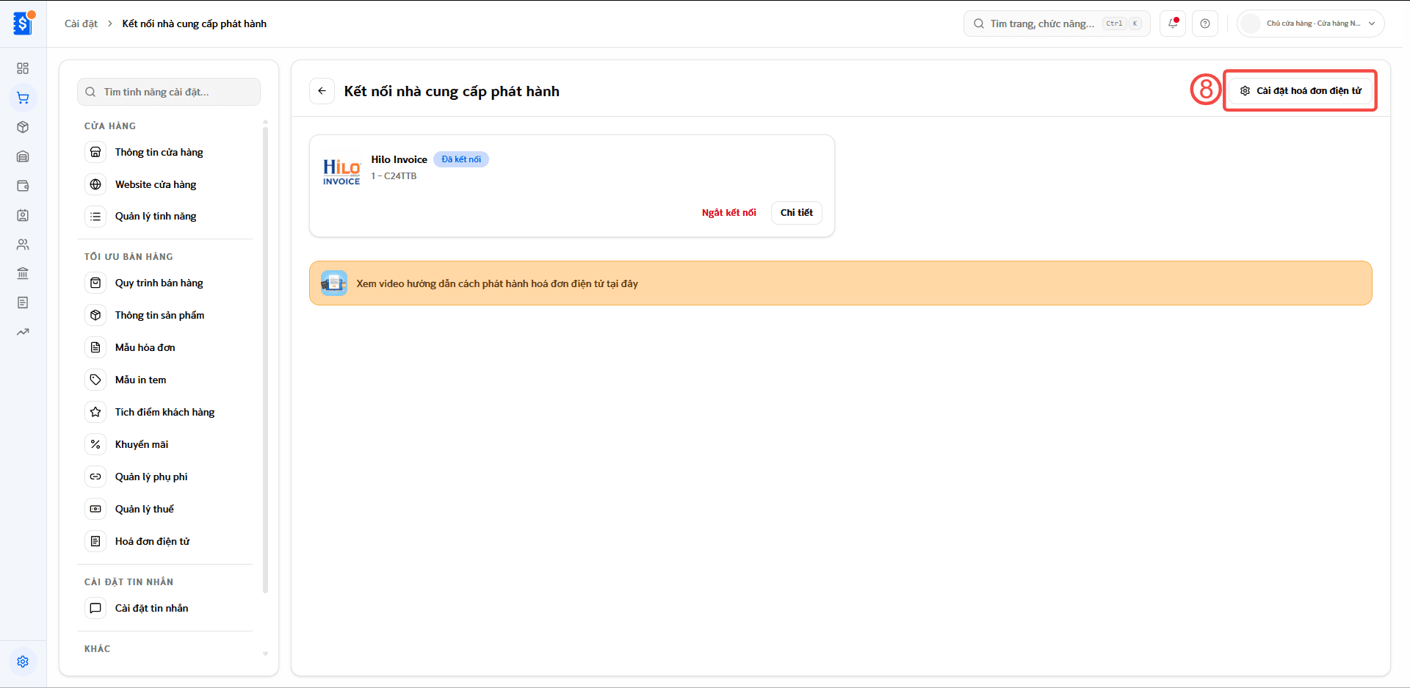The width and height of the screenshot is (1410, 688).
Task: Open the customers people icon in sidebar
Action: click(x=23, y=245)
